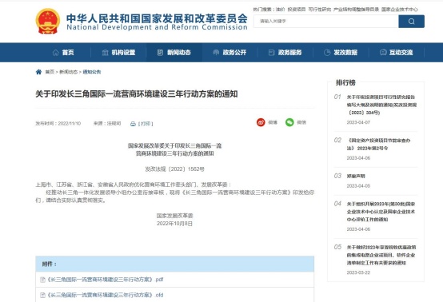Open the 机构设置 navigation tab
Image resolution: width=443 pixels, height=302 pixels.
118,53
